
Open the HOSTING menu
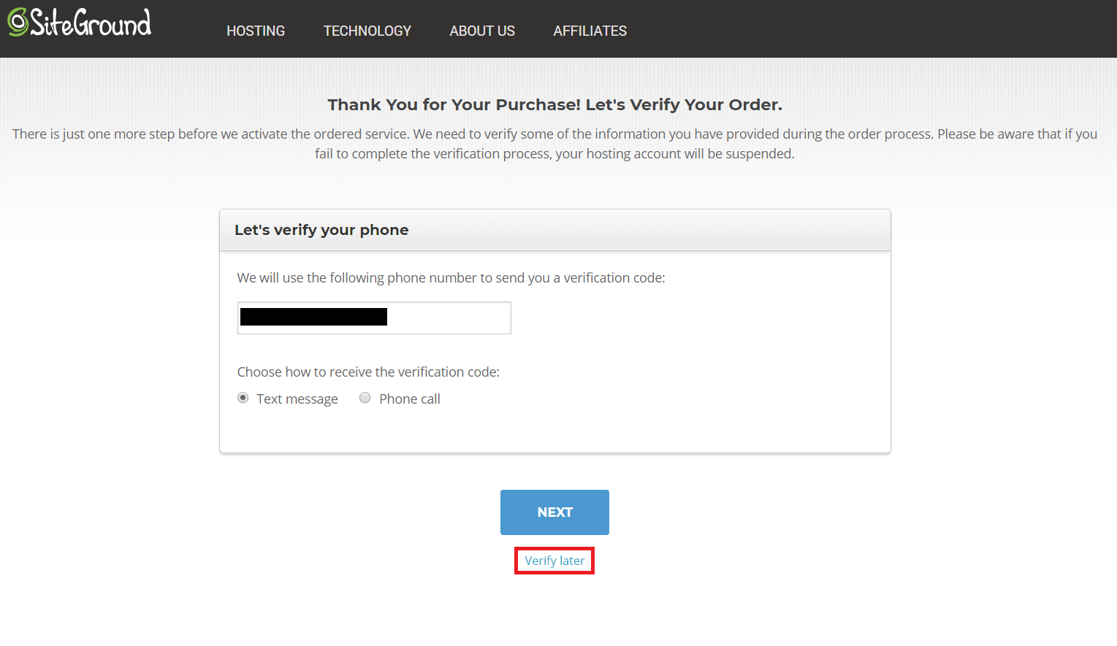[x=256, y=31]
